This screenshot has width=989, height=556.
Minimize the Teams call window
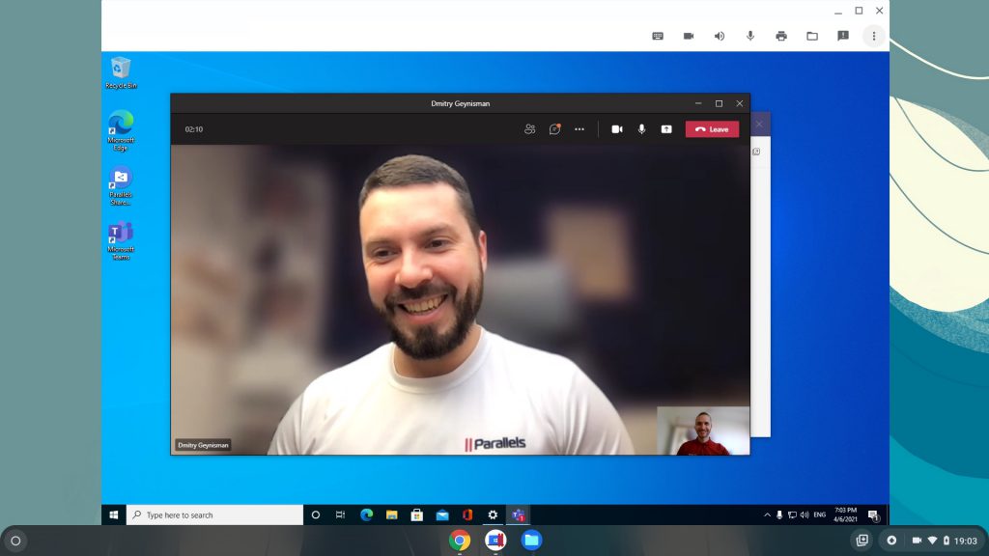coord(698,103)
